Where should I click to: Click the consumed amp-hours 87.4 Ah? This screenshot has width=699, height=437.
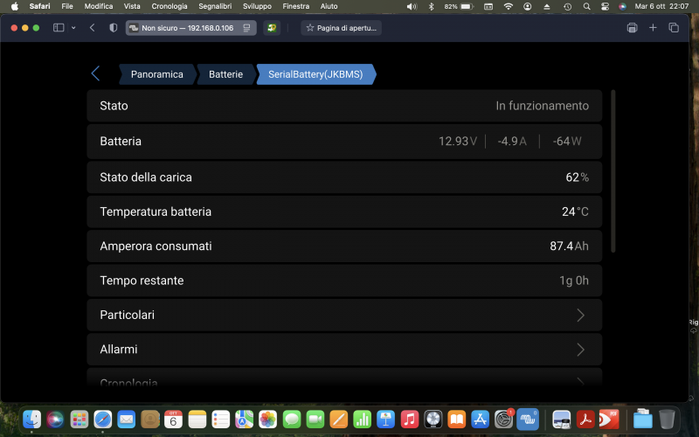569,246
